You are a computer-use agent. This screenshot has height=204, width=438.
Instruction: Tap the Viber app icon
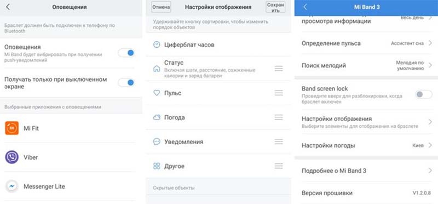click(x=11, y=157)
